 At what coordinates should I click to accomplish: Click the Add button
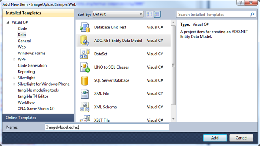(215, 138)
